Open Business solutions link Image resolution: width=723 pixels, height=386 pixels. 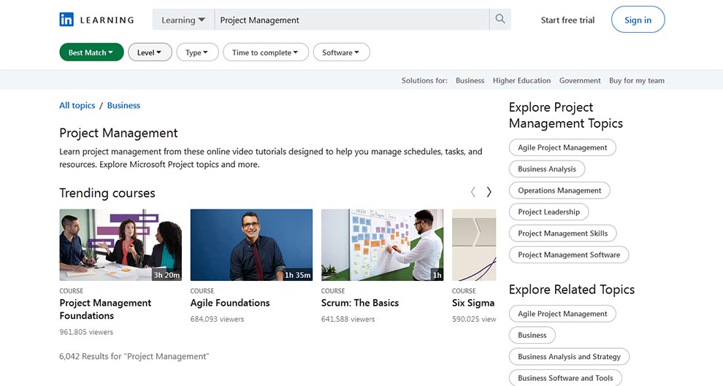click(x=470, y=80)
